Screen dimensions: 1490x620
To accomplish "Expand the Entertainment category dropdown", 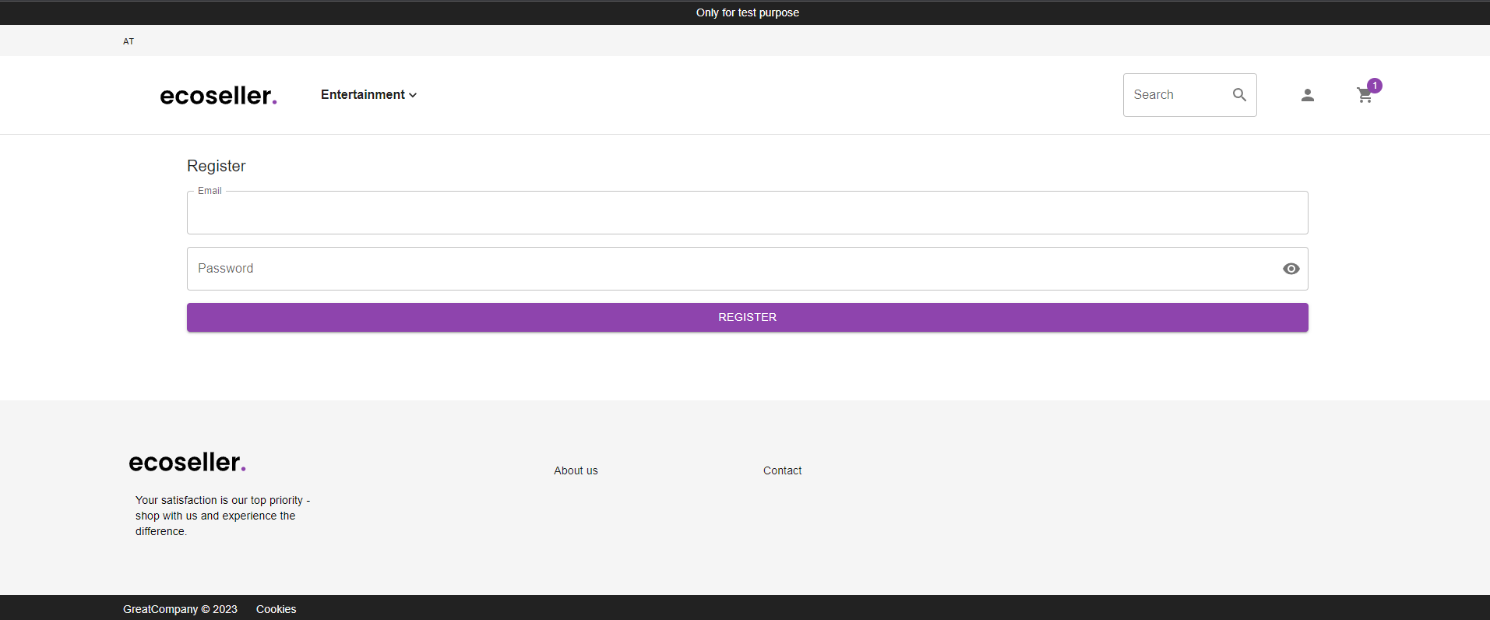I will (x=368, y=95).
